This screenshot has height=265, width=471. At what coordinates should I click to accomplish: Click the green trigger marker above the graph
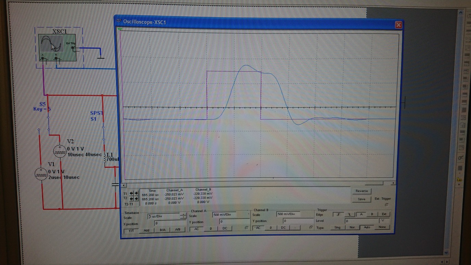click(120, 29)
